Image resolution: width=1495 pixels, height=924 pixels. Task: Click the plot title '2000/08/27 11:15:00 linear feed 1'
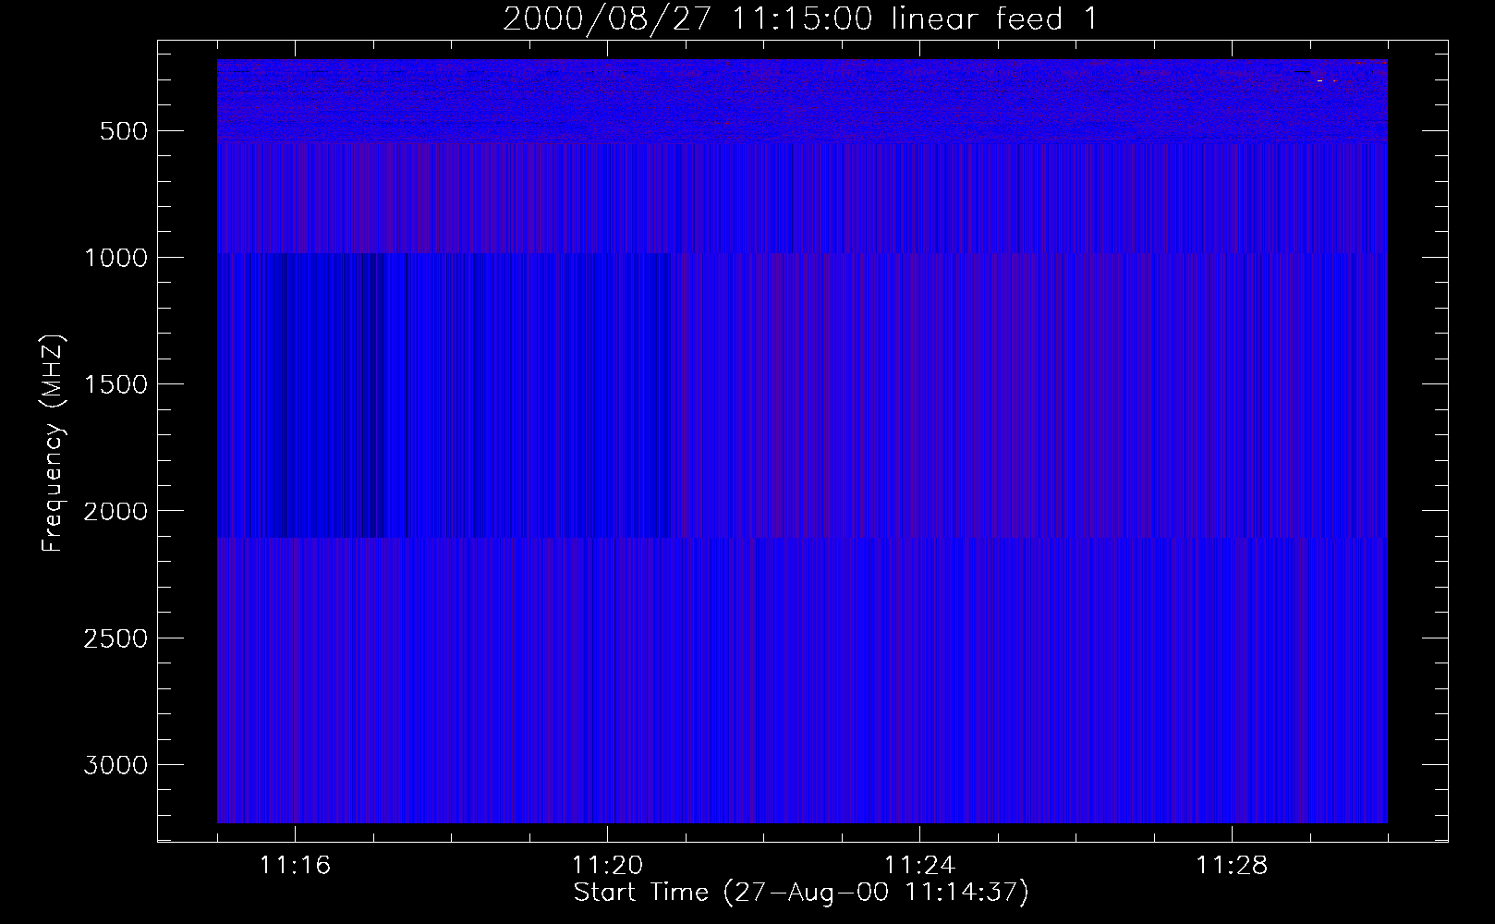point(801,19)
